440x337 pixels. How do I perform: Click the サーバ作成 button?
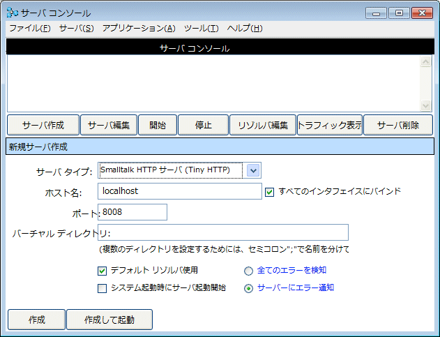43,125
